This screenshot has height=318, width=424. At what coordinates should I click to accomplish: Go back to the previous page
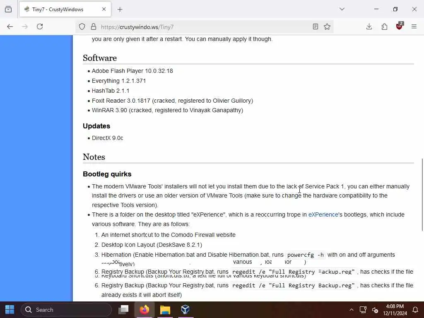click(x=10, y=26)
